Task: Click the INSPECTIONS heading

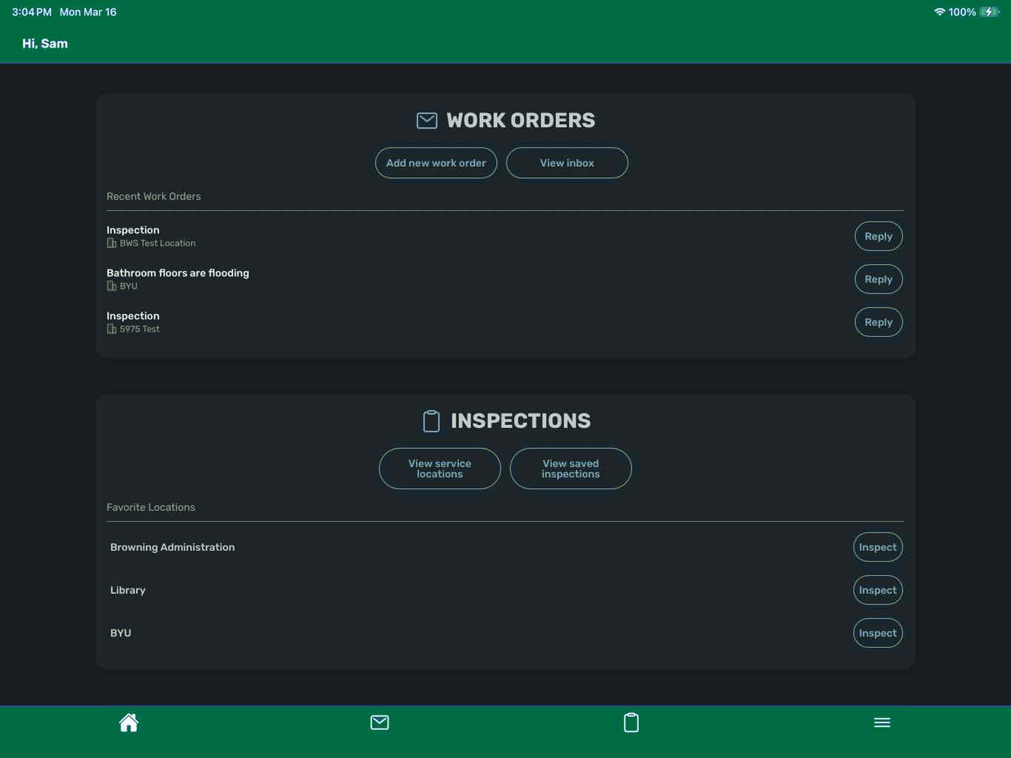Action: pyautogui.click(x=521, y=421)
